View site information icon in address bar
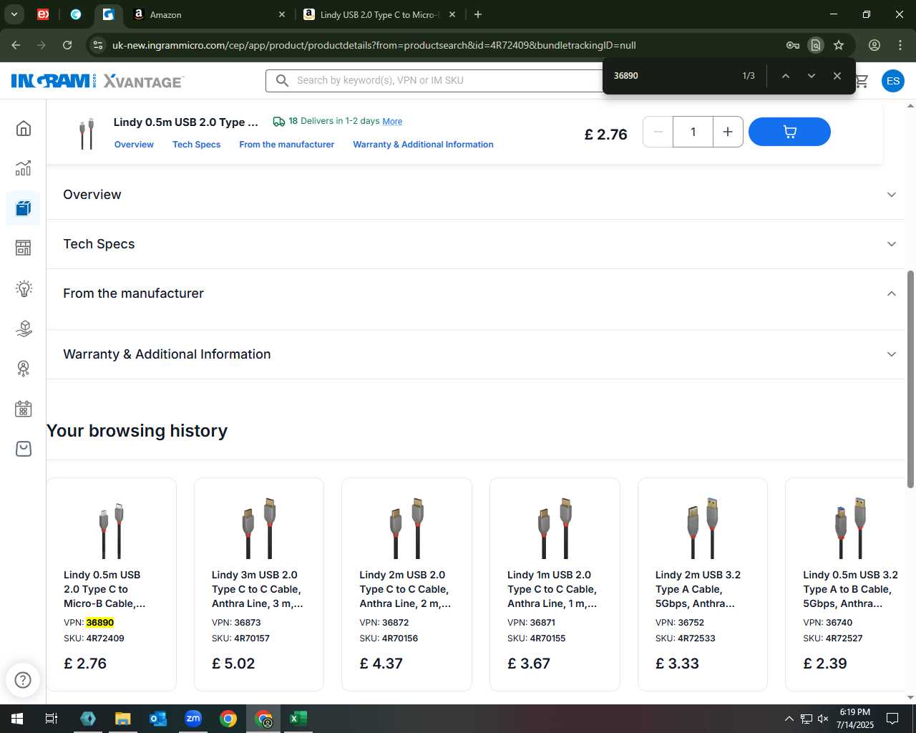Image resolution: width=916 pixels, height=733 pixels. click(x=98, y=45)
